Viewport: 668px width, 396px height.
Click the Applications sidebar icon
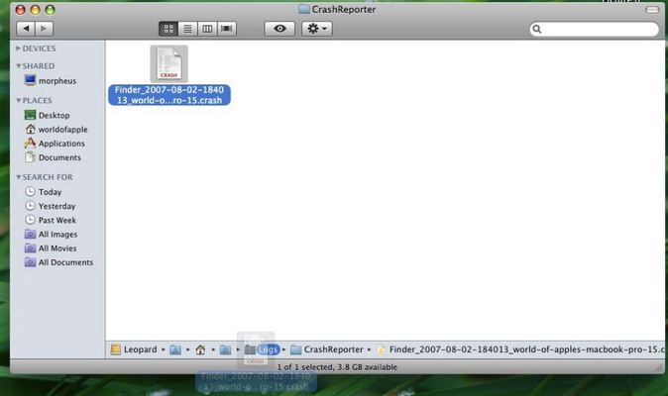(30, 143)
